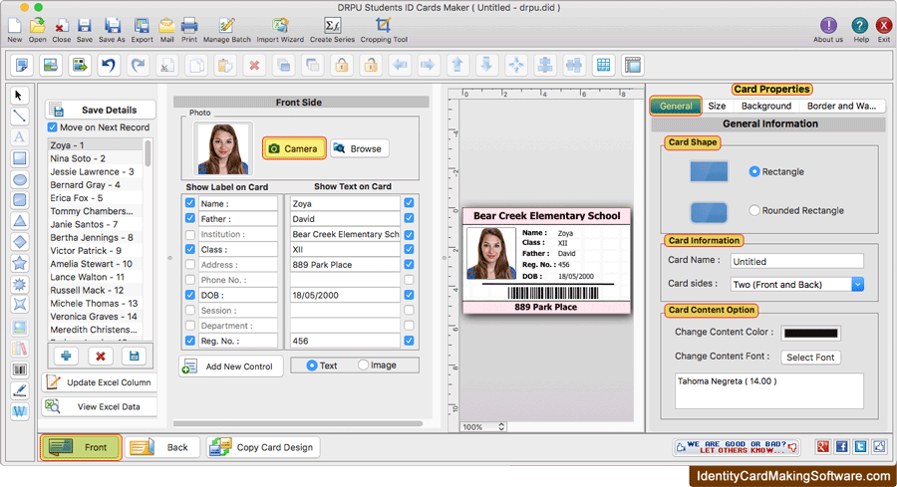Click the Select Font button
Image resolution: width=897 pixels, height=487 pixels.
pyautogui.click(x=810, y=358)
